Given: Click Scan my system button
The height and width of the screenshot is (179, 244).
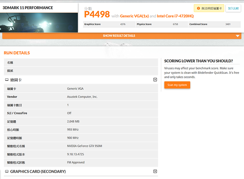Looking at the screenshot, I should (177, 85).
